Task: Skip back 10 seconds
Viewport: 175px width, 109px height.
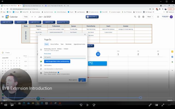Action: pyautogui.click(x=81, y=105)
